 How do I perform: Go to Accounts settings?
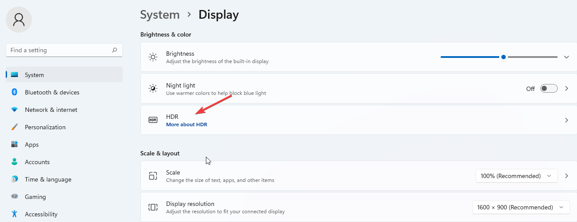[x=37, y=162]
